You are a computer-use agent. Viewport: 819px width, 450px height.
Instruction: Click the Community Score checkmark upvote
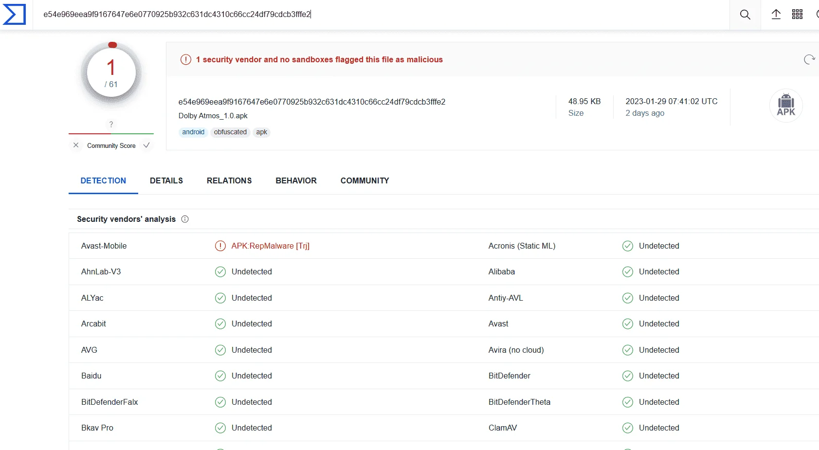pos(146,145)
